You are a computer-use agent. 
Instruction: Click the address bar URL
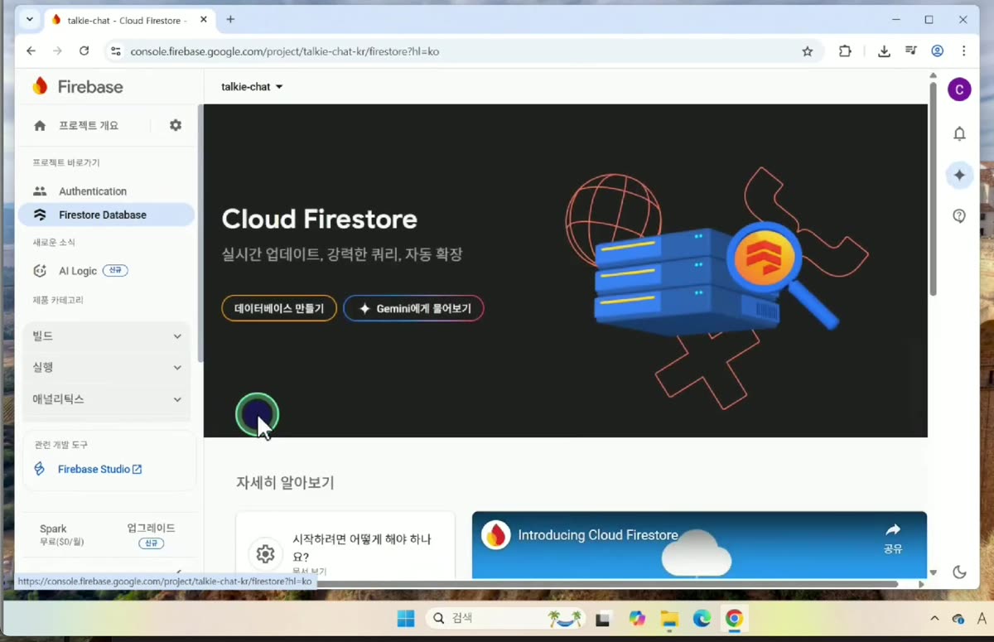pyautogui.click(x=285, y=51)
